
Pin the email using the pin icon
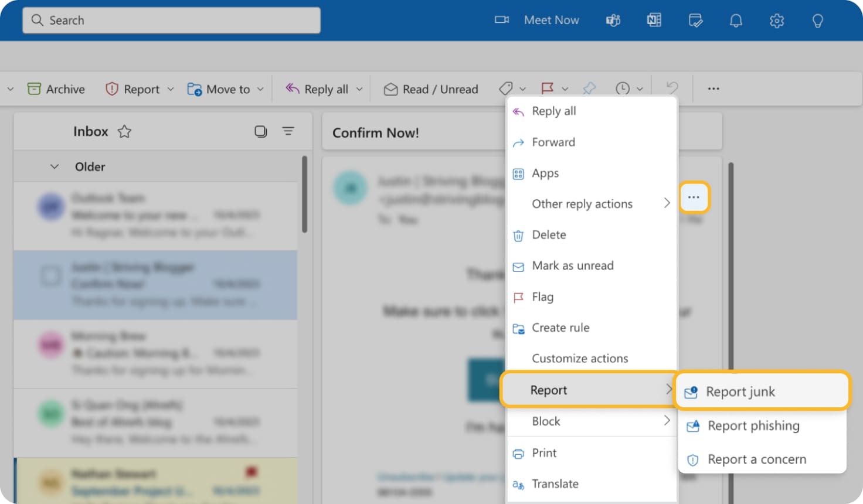589,88
